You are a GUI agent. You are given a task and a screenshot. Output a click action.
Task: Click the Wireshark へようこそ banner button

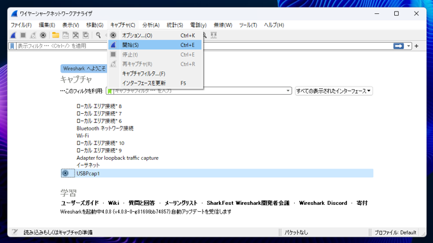click(84, 69)
